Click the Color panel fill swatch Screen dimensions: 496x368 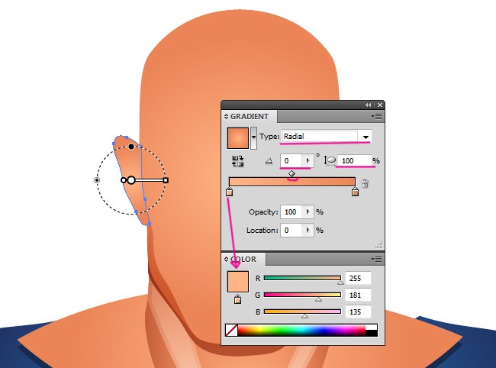pyautogui.click(x=238, y=282)
